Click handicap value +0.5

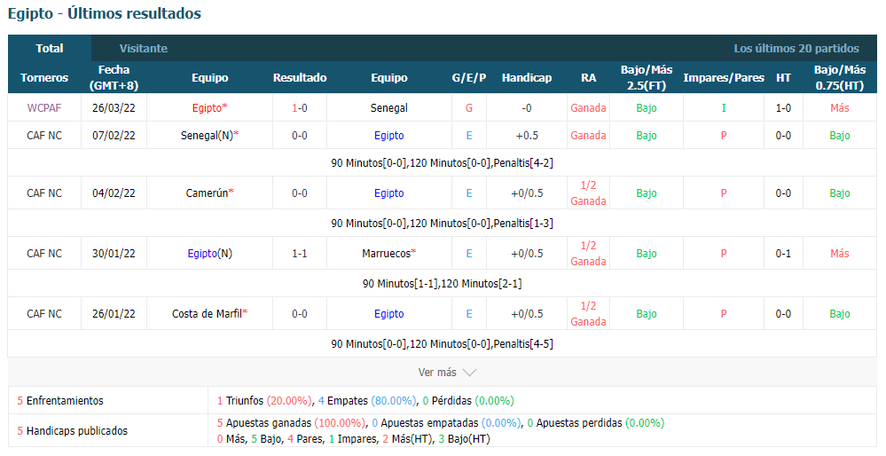527,135
